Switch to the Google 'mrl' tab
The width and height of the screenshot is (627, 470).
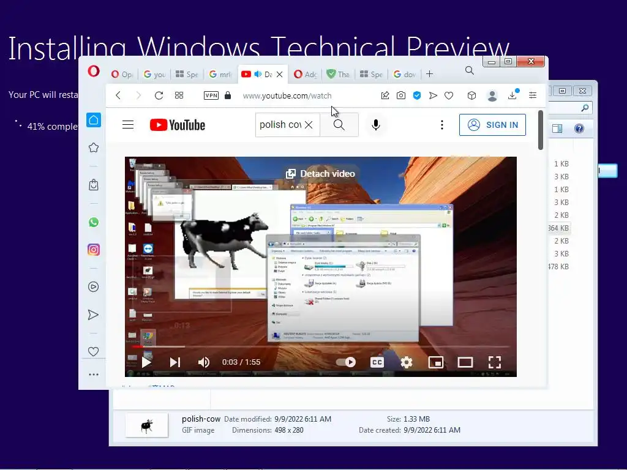point(220,74)
